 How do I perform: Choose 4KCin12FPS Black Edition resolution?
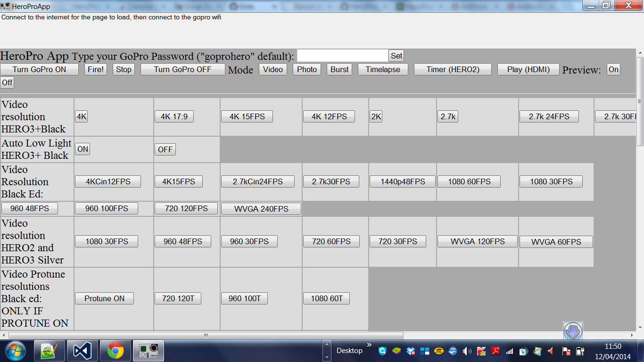click(x=108, y=181)
